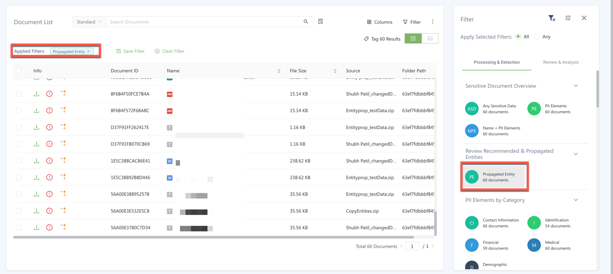This screenshot has height=274, width=613.
Task: Click the red alert icon for D37F91FF262417E
Action: click(49, 127)
